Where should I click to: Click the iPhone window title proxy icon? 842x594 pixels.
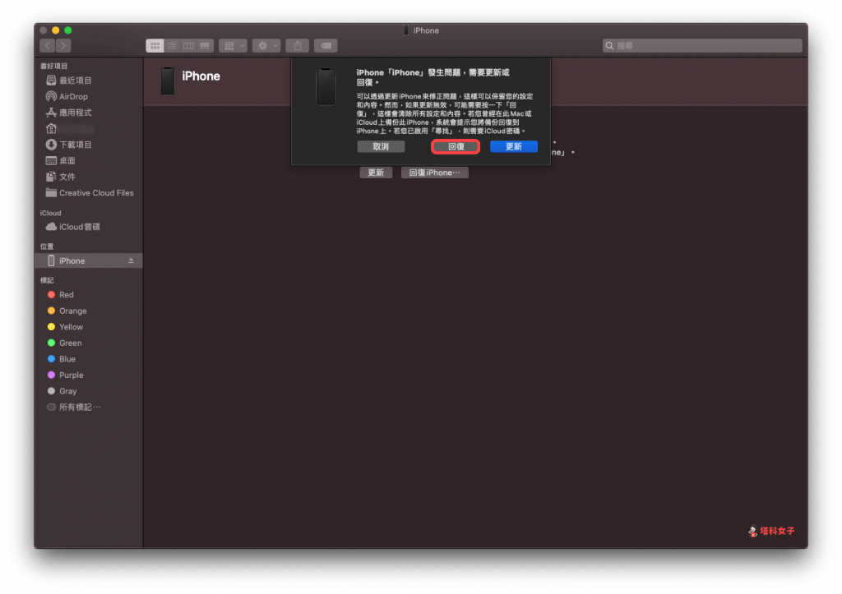pyautogui.click(x=406, y=30)
